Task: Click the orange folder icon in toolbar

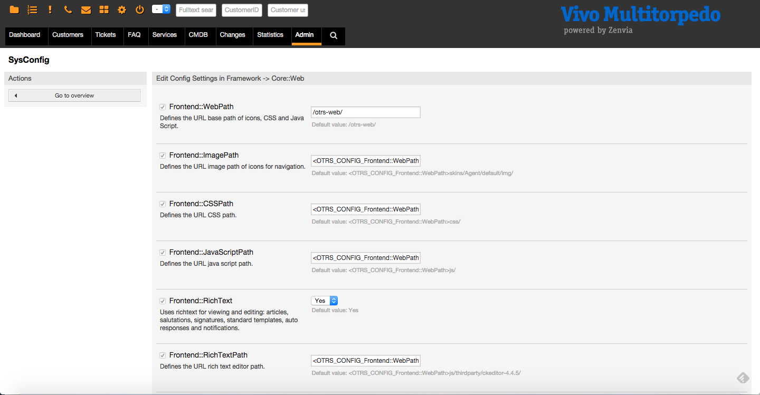Action: point(14,9)
